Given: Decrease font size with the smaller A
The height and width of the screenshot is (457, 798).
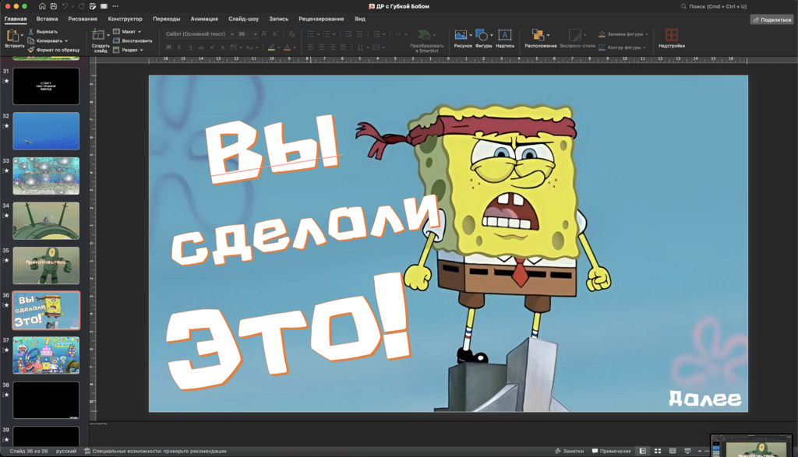Looking at the screenshot, I should [275, 34].
